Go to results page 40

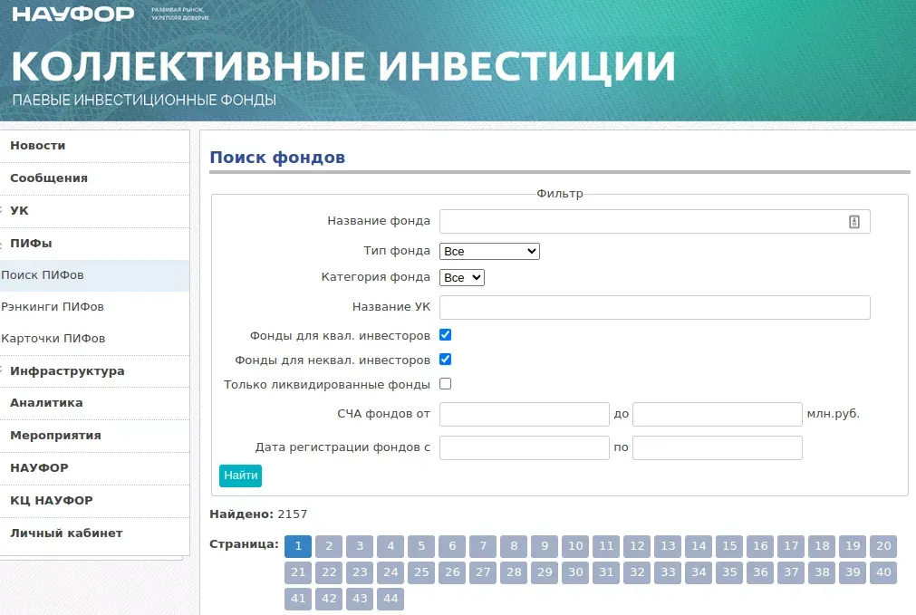(x=883, y=572)
